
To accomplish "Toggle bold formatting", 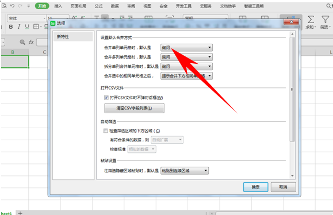I will point(10,27).
